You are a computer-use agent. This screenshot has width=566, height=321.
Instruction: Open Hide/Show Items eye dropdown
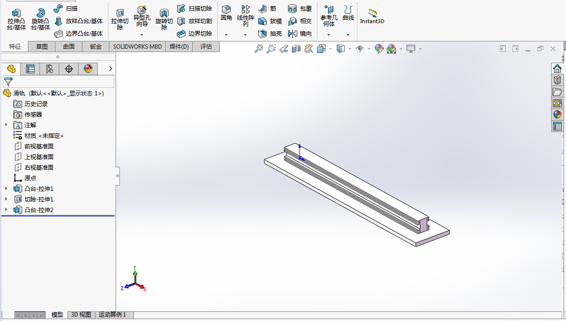[x=369, y=49]
